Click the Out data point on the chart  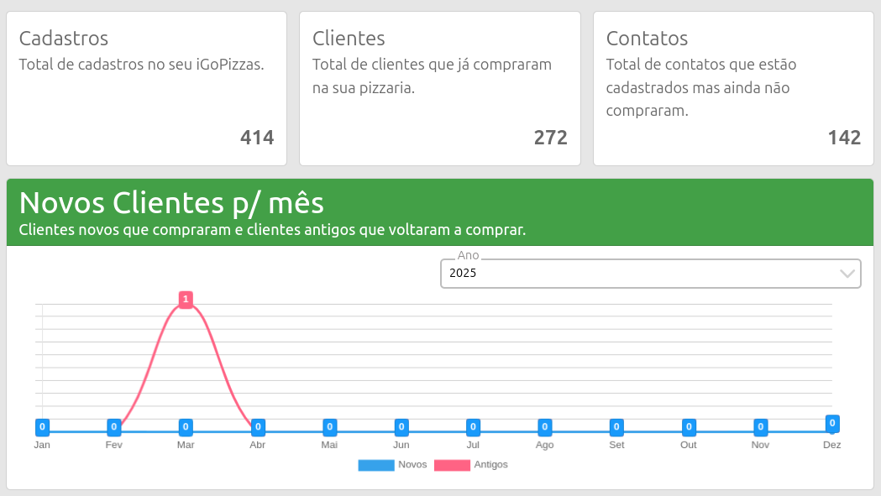click(689, 426)
